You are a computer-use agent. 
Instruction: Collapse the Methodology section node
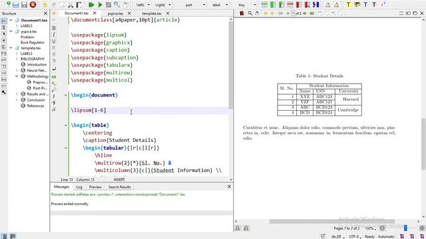(x=17, y=76)
